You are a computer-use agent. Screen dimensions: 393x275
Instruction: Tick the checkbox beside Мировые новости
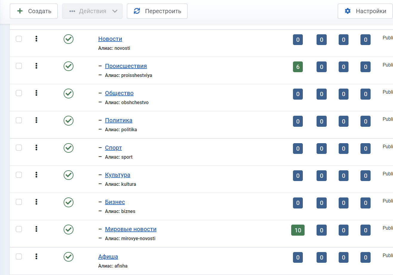click(19, 229)
